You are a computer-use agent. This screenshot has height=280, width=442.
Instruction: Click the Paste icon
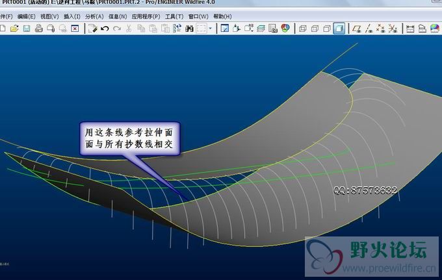pos(153,28)
